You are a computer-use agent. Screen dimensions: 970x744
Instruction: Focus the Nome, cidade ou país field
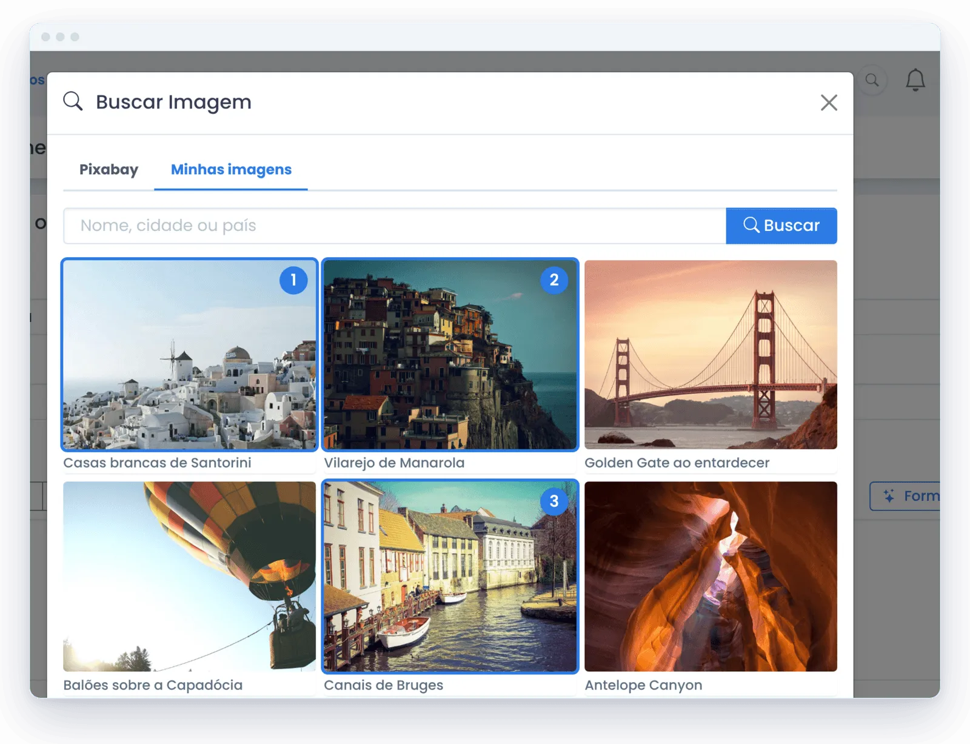pos(395,226)
